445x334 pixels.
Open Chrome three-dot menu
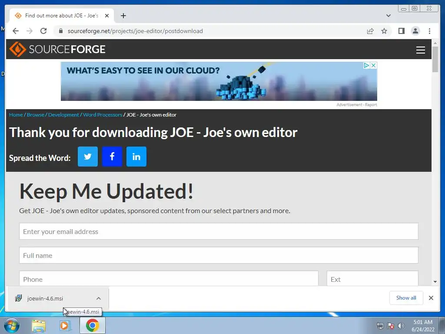tap(429, 31)
